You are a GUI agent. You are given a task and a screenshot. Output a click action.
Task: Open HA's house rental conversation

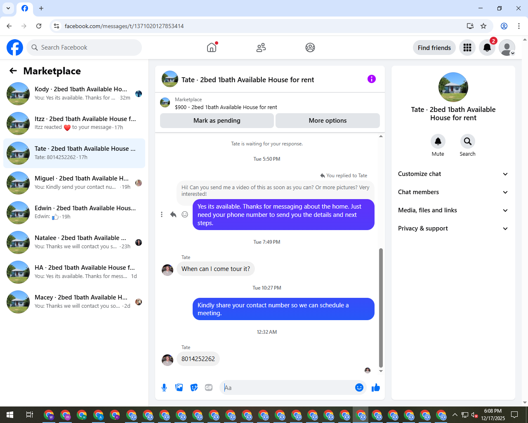pos(74,272)
